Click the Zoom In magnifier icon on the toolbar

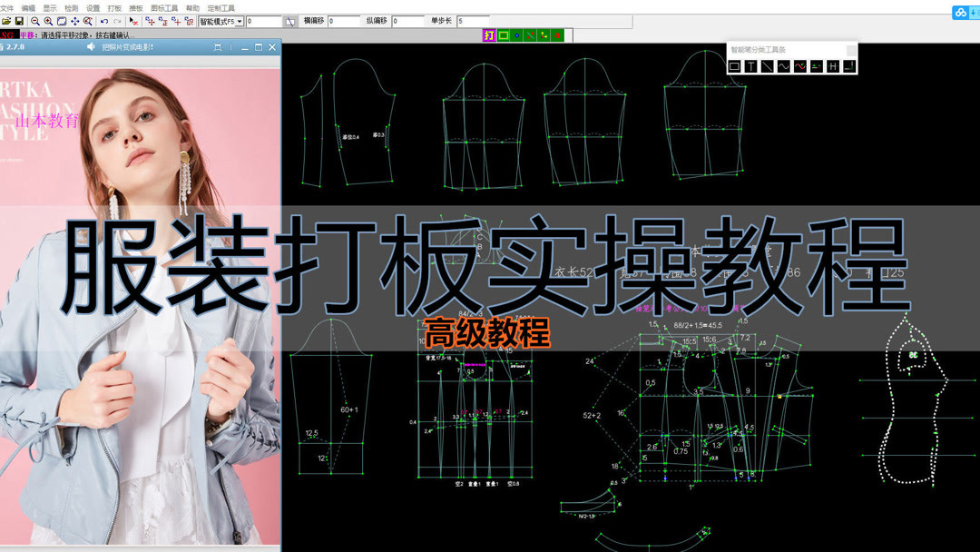click(48, 21)
